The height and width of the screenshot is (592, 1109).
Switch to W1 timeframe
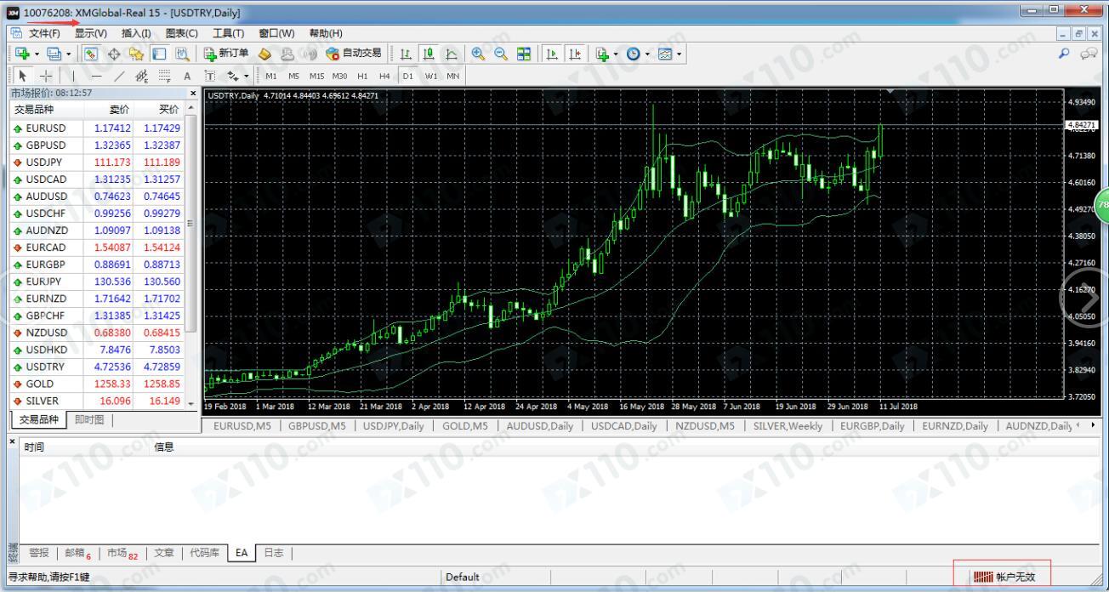pyautogui.click(x=431, y=76)
